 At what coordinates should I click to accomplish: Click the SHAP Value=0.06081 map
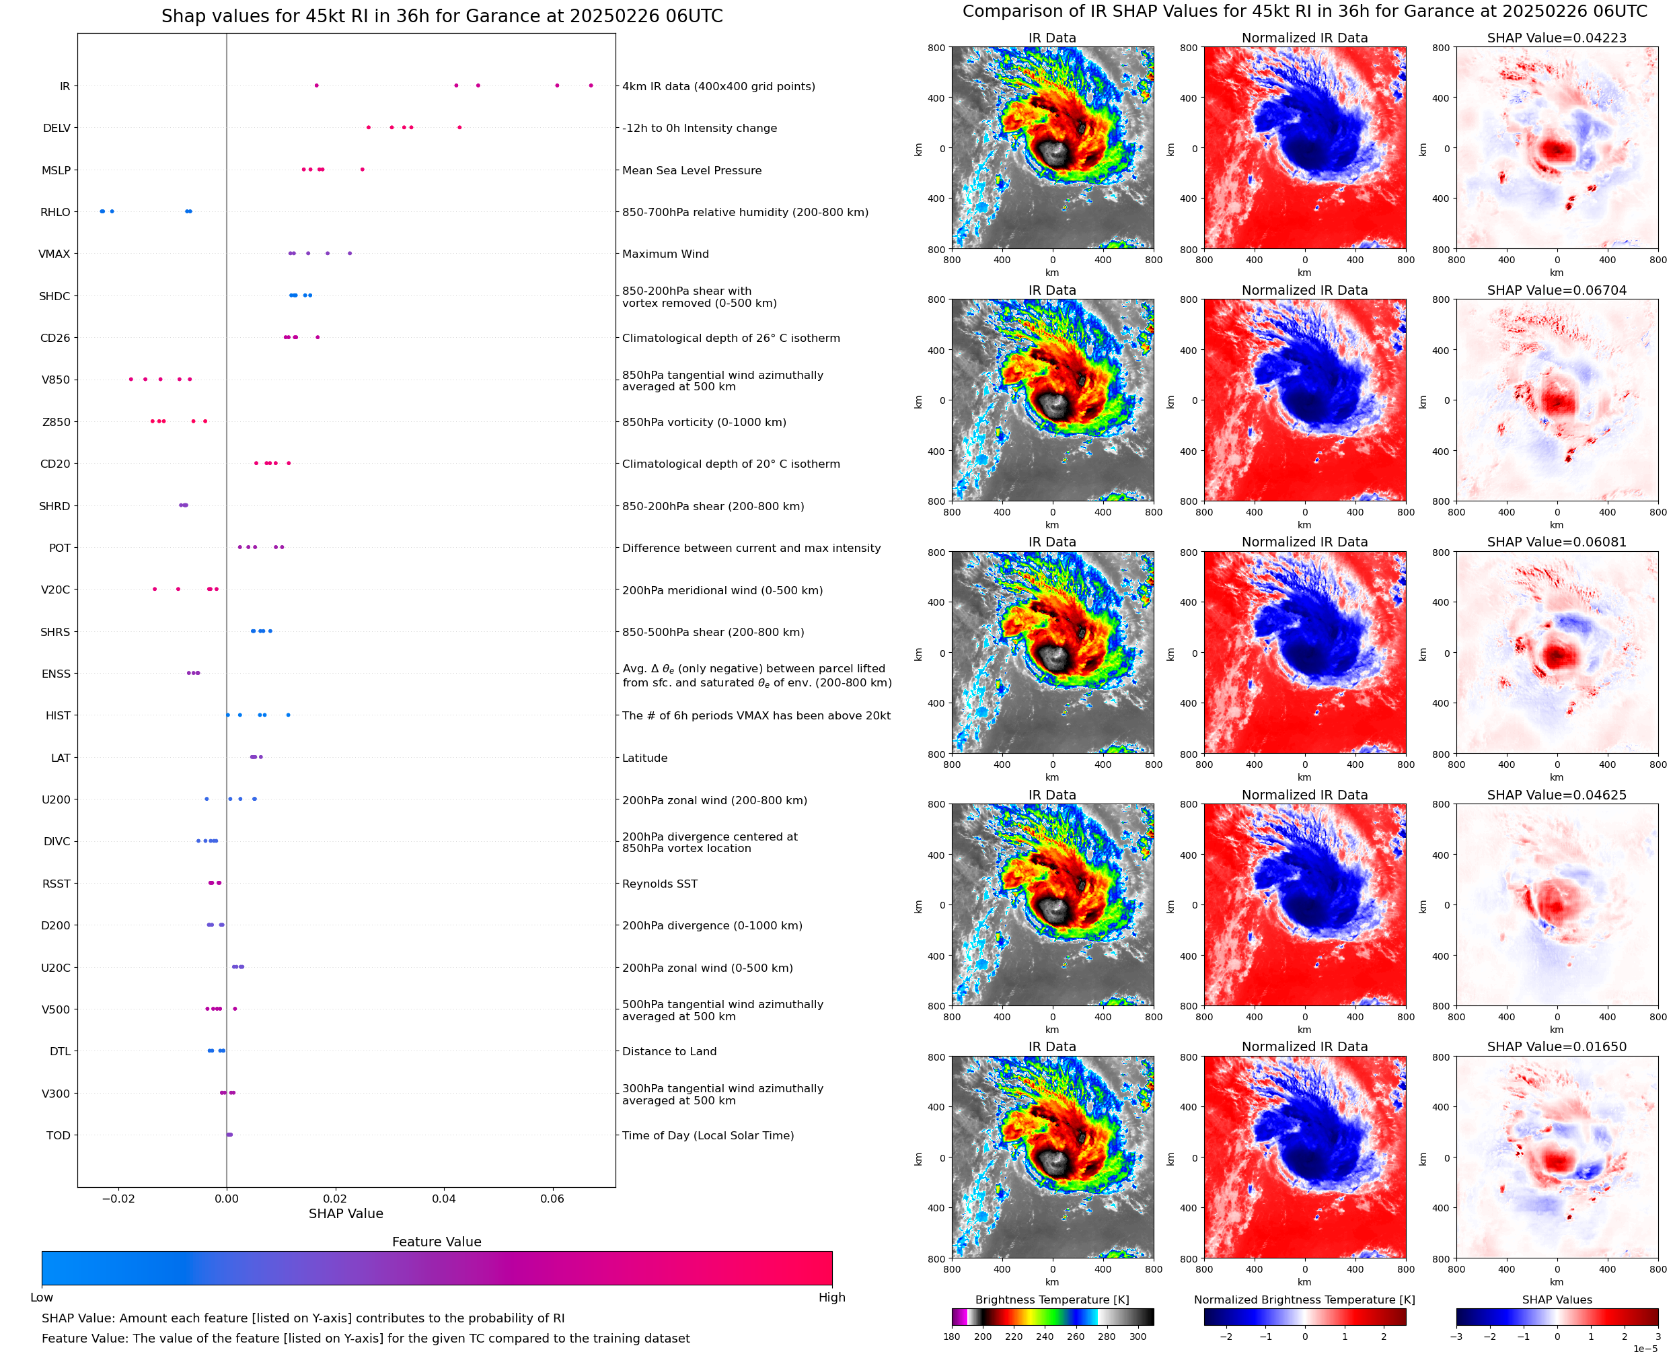[x=1557, y=652]
